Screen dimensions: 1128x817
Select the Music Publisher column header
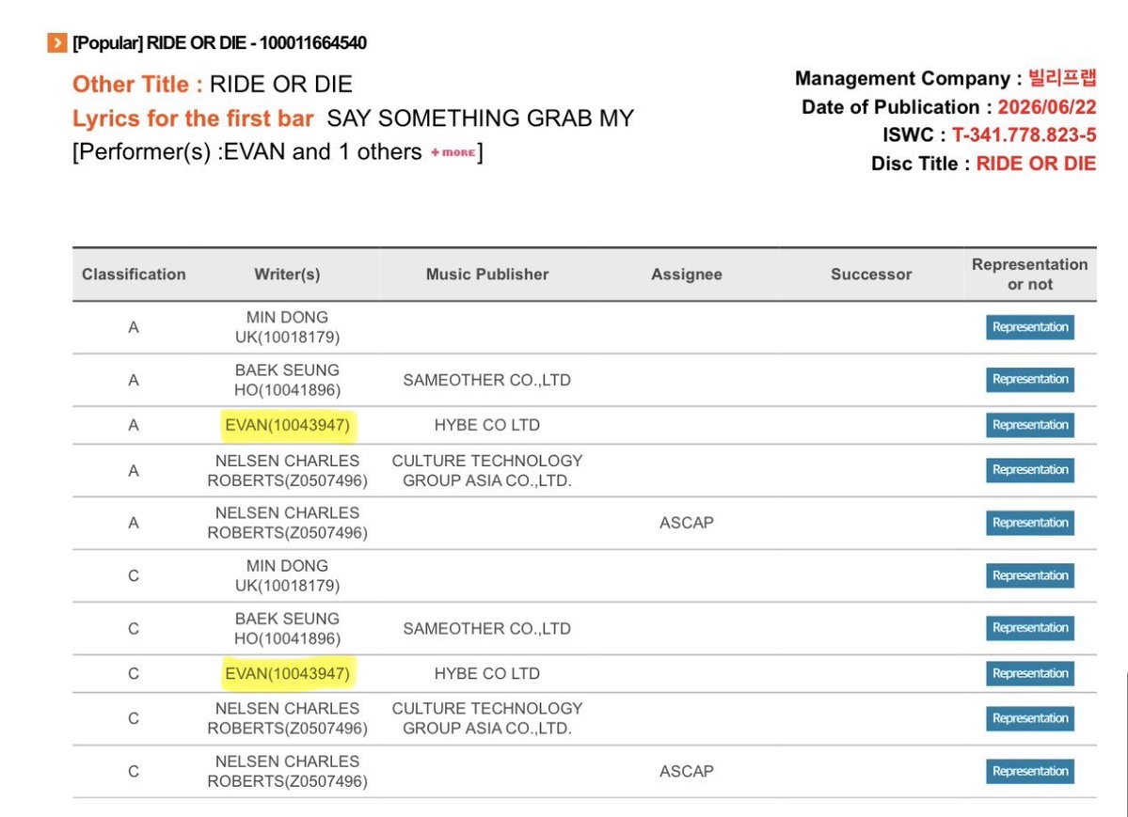tap(487, 274)
